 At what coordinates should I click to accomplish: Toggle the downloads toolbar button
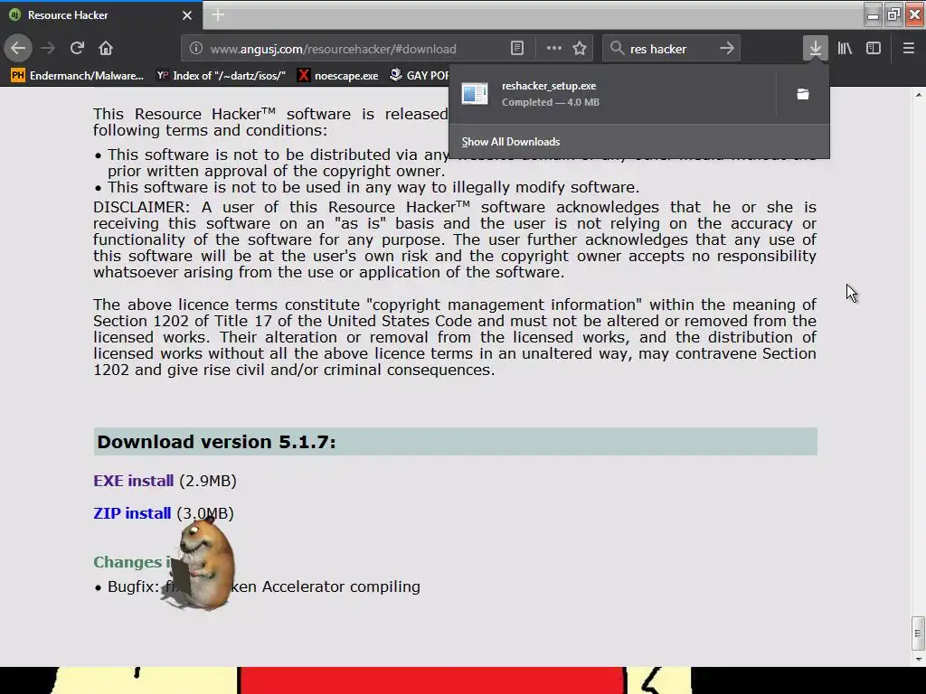[x=815, y=49]
